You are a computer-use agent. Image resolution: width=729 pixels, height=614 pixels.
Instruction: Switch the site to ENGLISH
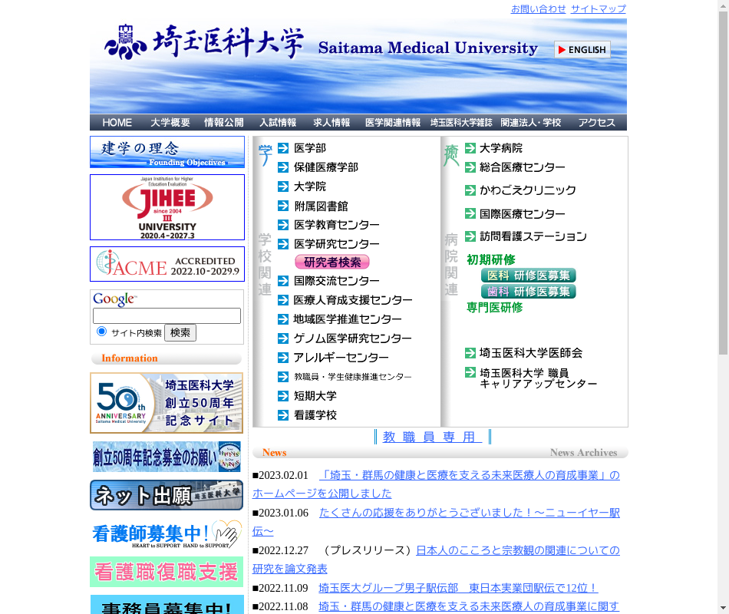582,49
